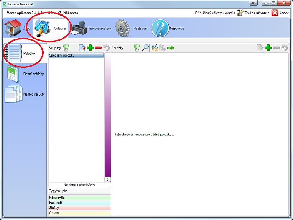Add new item with right-side green plus

[268, 48]
